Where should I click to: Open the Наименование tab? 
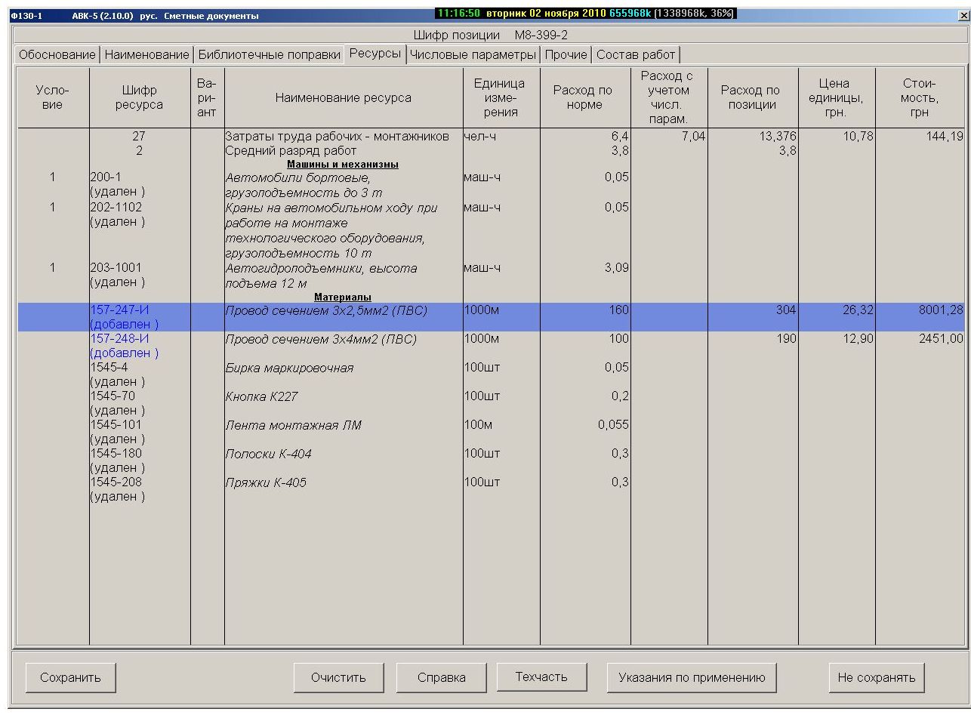coord(146,54)
